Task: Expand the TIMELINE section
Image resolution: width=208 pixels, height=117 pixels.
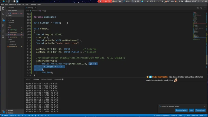Action: tap(11, 113)
